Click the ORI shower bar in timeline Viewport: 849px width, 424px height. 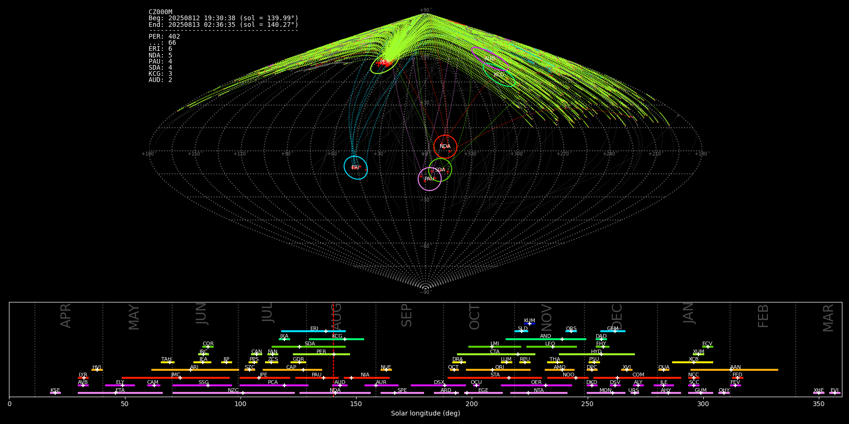tap(498, 370)
